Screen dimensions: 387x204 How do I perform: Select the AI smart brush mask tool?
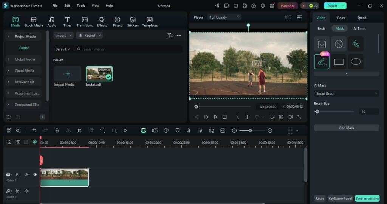[322, 62]
